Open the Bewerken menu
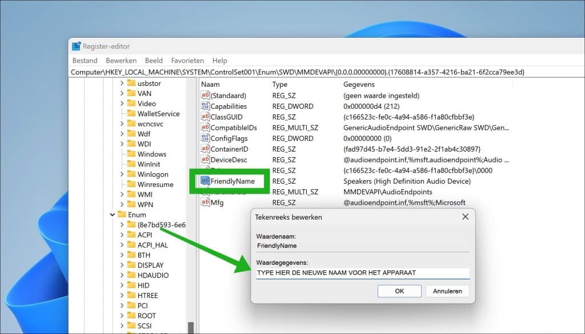 121,60
